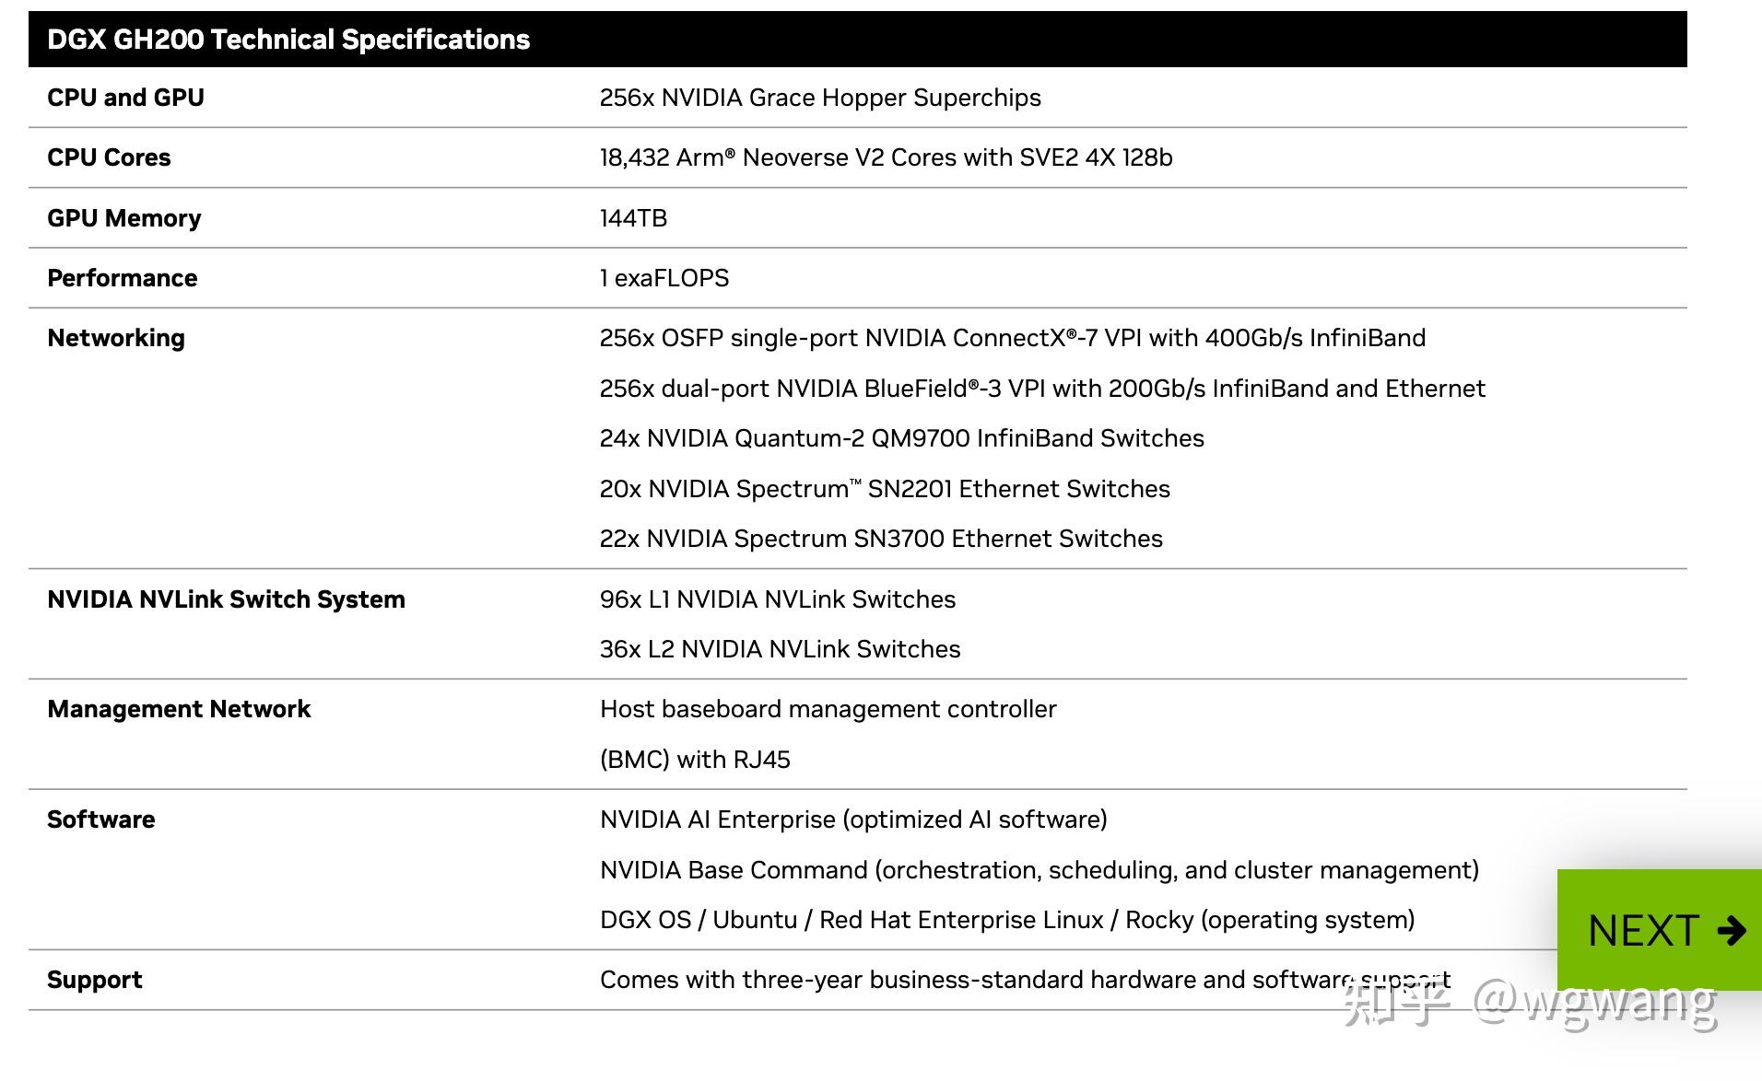
Task: Click the 256x NVIDIA Grace Hopper Superchips text
Action: pyautogui.click(x=819, y=98)
